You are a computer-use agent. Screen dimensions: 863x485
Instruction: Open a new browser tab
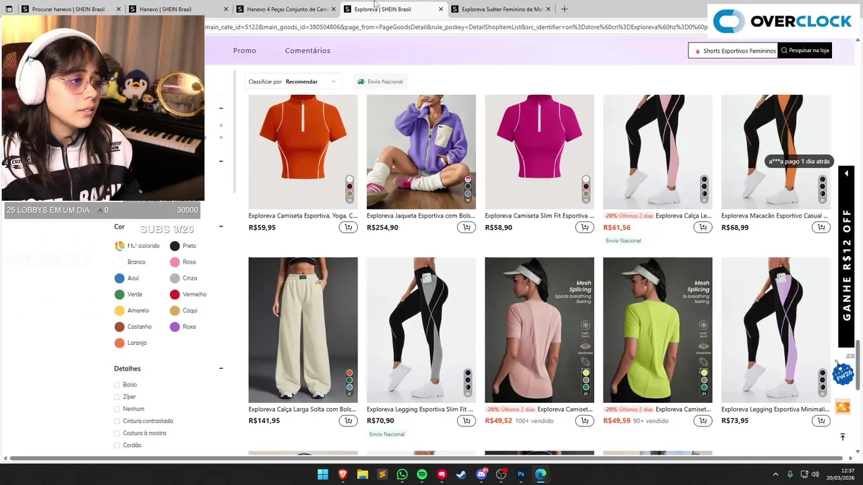tap(564, 9)
